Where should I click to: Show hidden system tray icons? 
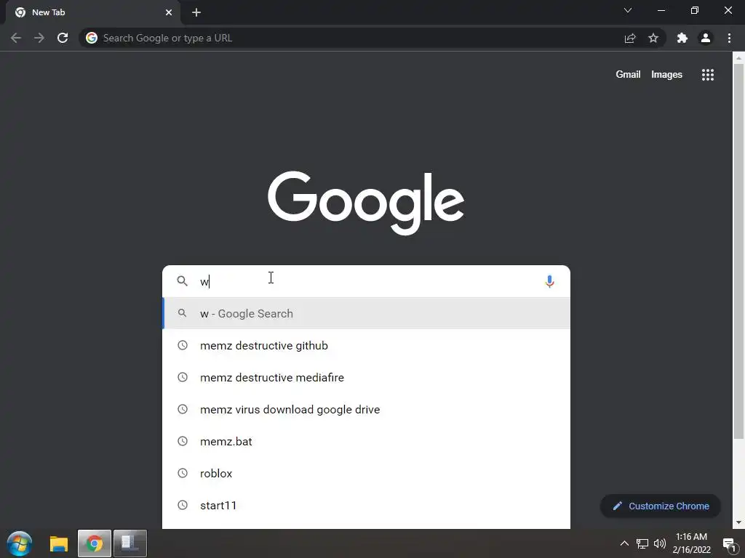pyautogui.click(x=624, y=543)
